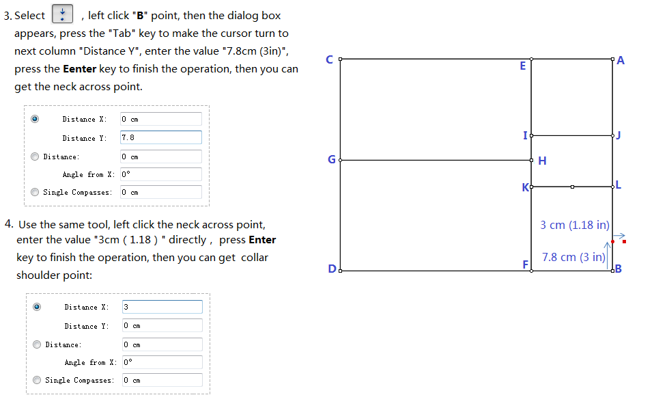This screenshot has height=408, width=654.
Task: Enable Single Compasses radio in step 3 dialog
Action: pos(35,192)
